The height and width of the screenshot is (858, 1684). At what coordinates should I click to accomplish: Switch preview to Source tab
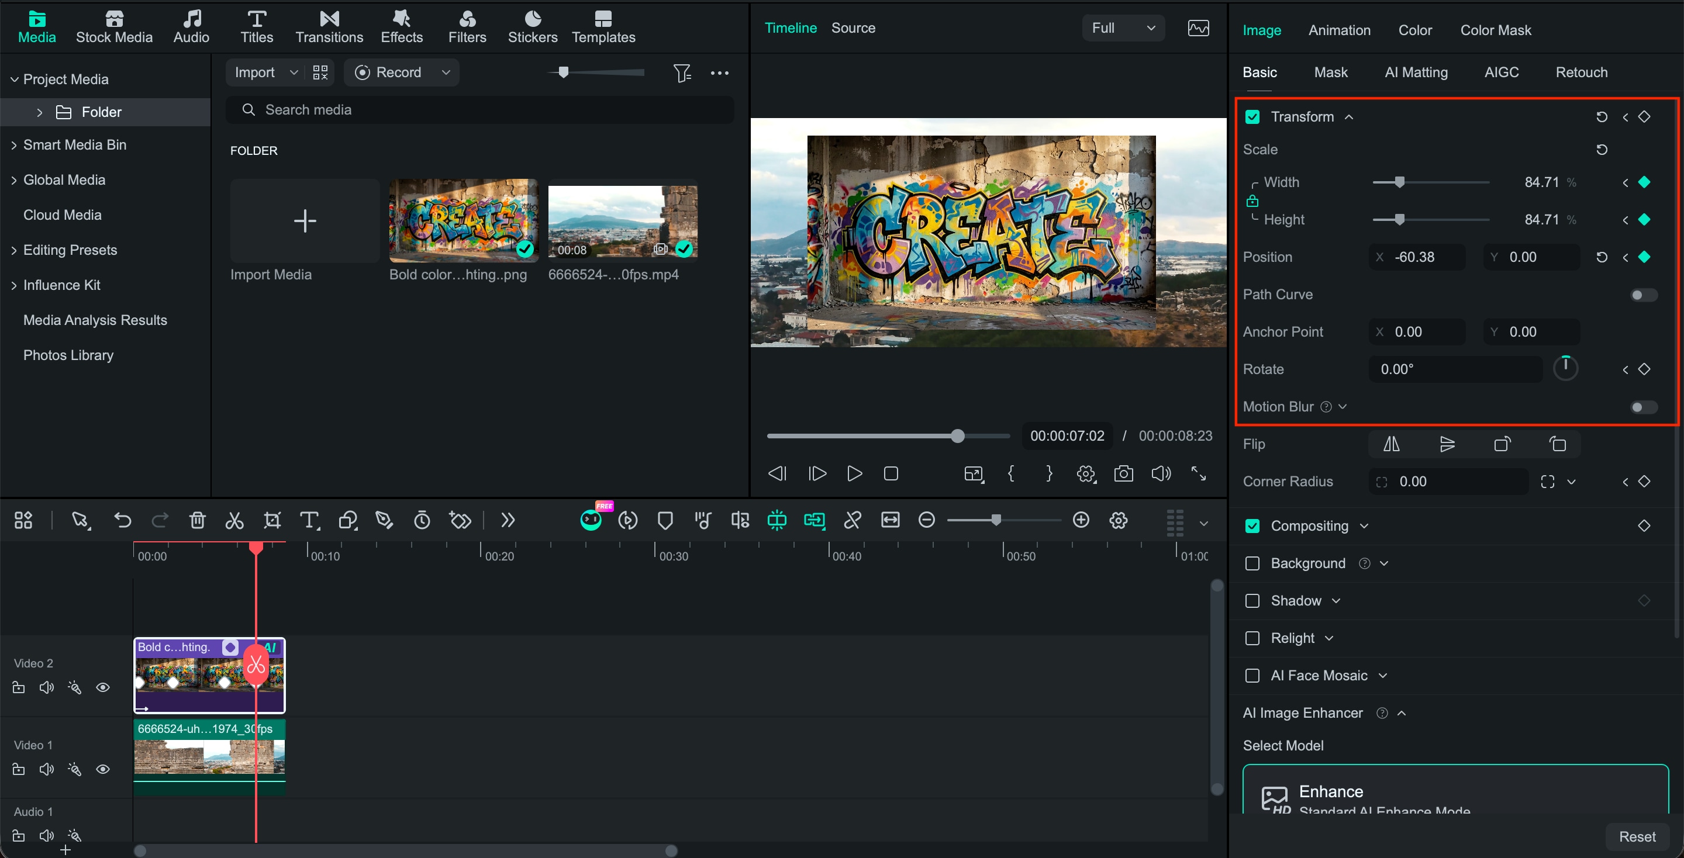click(853, 28)
